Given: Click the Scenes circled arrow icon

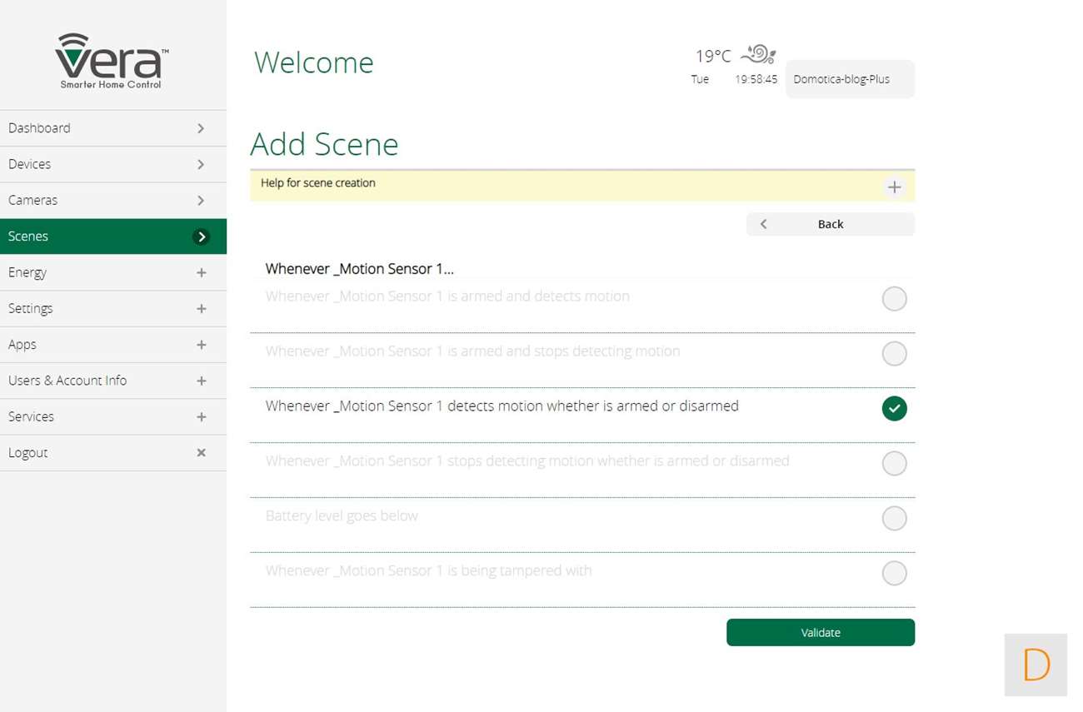Looking at the screenshot, I should click(x=201, y=237).
